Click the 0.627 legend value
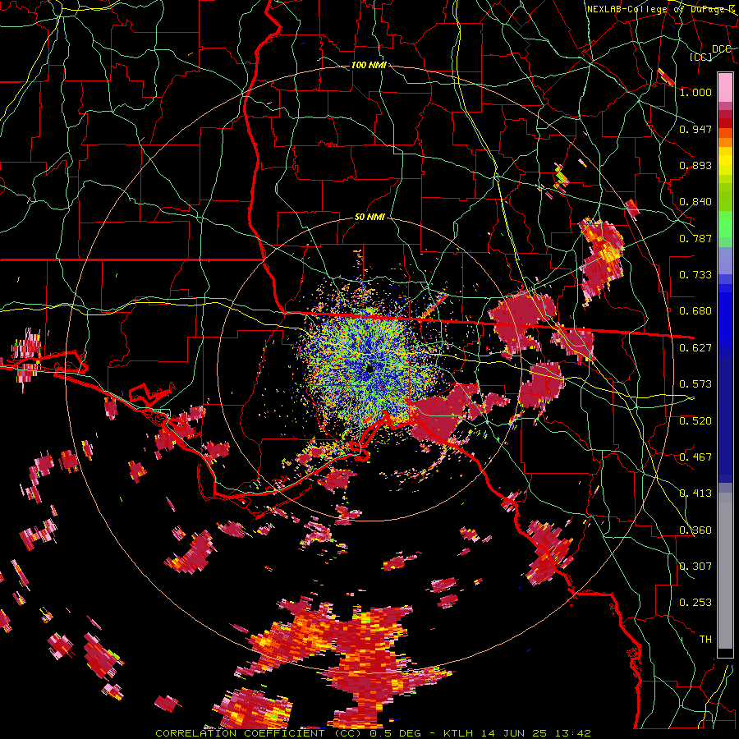 click(695, 348)
